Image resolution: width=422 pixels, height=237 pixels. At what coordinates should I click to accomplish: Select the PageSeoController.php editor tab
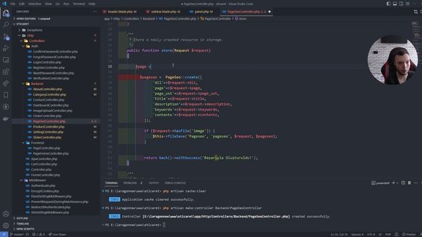point(246,12)
